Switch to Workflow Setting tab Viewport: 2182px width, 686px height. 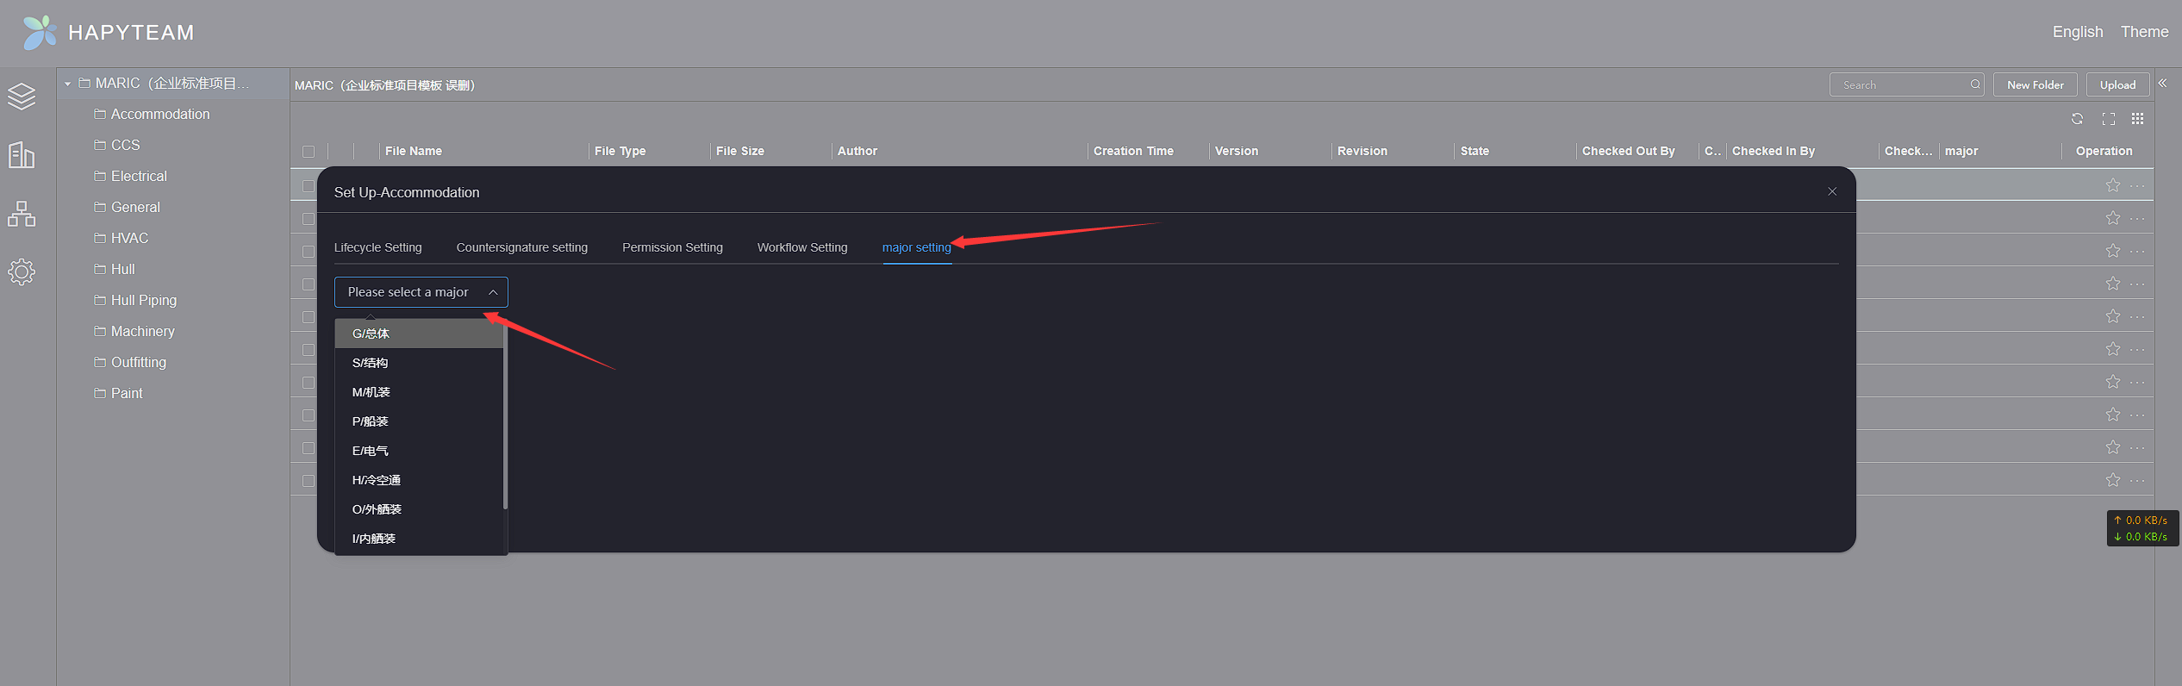click(802, 247)
